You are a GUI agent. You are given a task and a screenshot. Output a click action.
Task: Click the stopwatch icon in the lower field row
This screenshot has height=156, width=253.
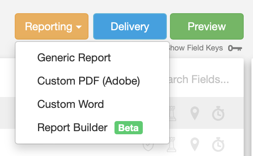point(218,145)
